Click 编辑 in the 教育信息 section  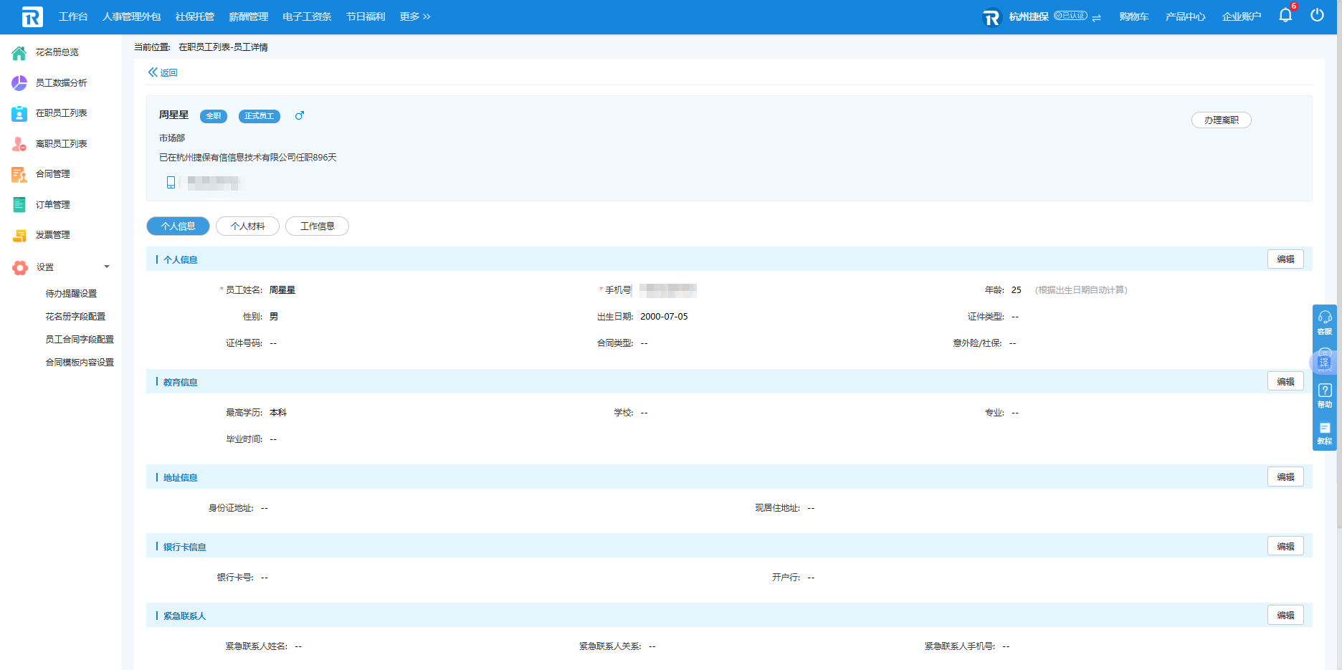coord(1285,382)
